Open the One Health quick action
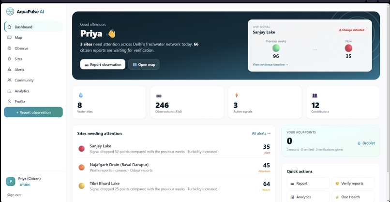The width and height of the screenshot is (390, 202). (x=353, y=197)
